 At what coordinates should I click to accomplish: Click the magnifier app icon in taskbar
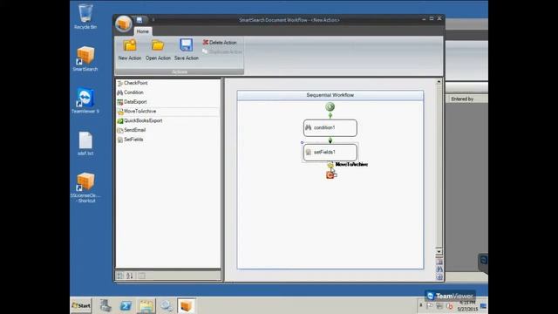point(167,305)
